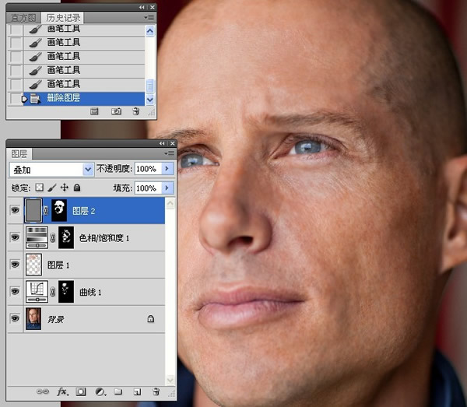Create new adjustment layer from half-circle icon

click(x=100, y=391)
